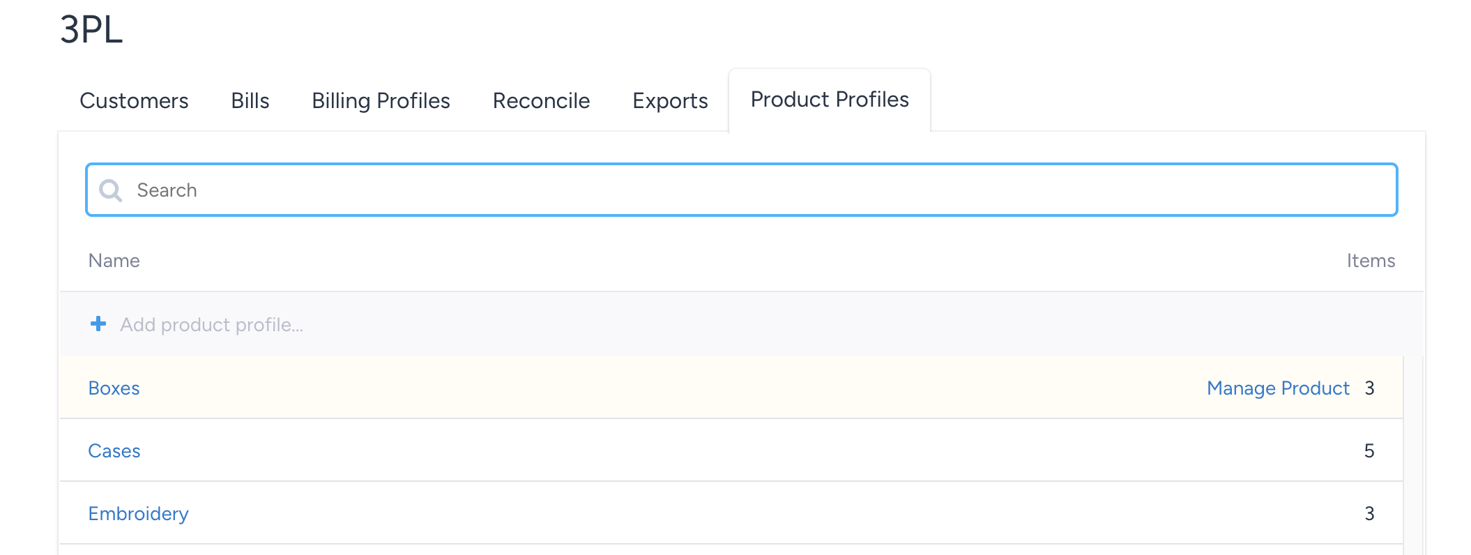Click item count 3 in Embroidery row
The width and height of the screenshot is (1471, 555).
coord(1369,514)
